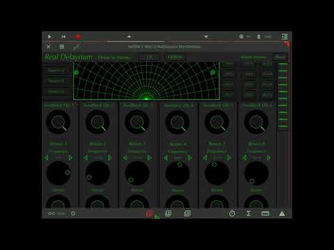This screenshot has height=250, width=334.
Task: Adjust the third Feedback knob
Action: pyautogui.click(x=137, y=122)
